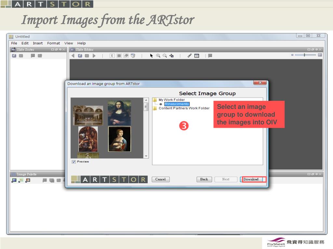This screenshot has height=249, width=333.
Task: Select the Mona Lisa thumbnail in preview
Action: point(119,113)
